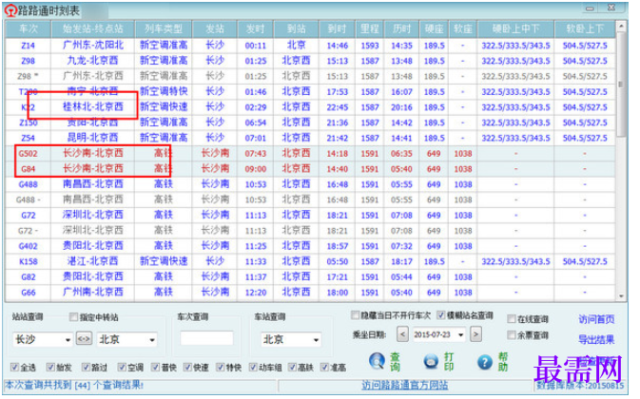This screenshot has width=640, height=399.
Task: Sort by 始发站-终点站 column header
Action: (92, 28)
